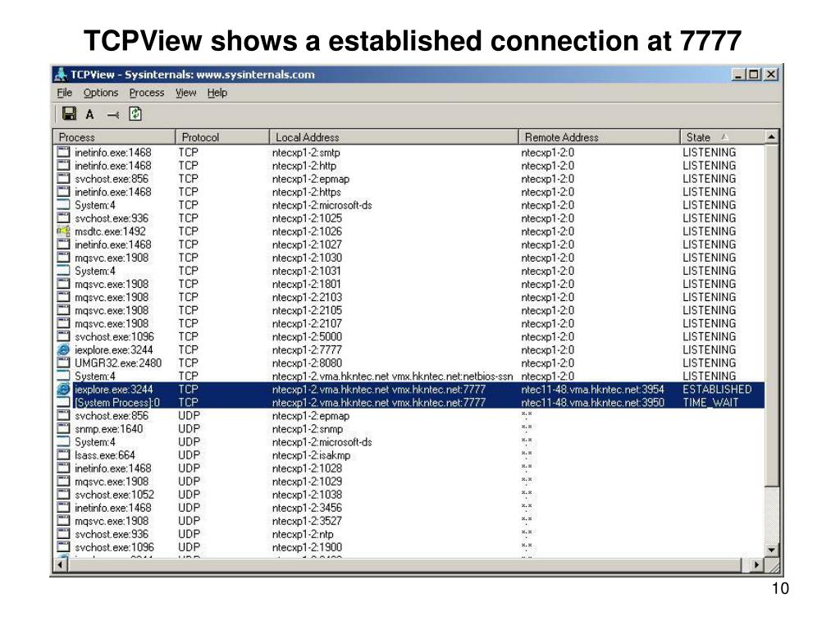Click local address ntecxp1-2:isakmp
Screen dimensions: 840x630
311,455
